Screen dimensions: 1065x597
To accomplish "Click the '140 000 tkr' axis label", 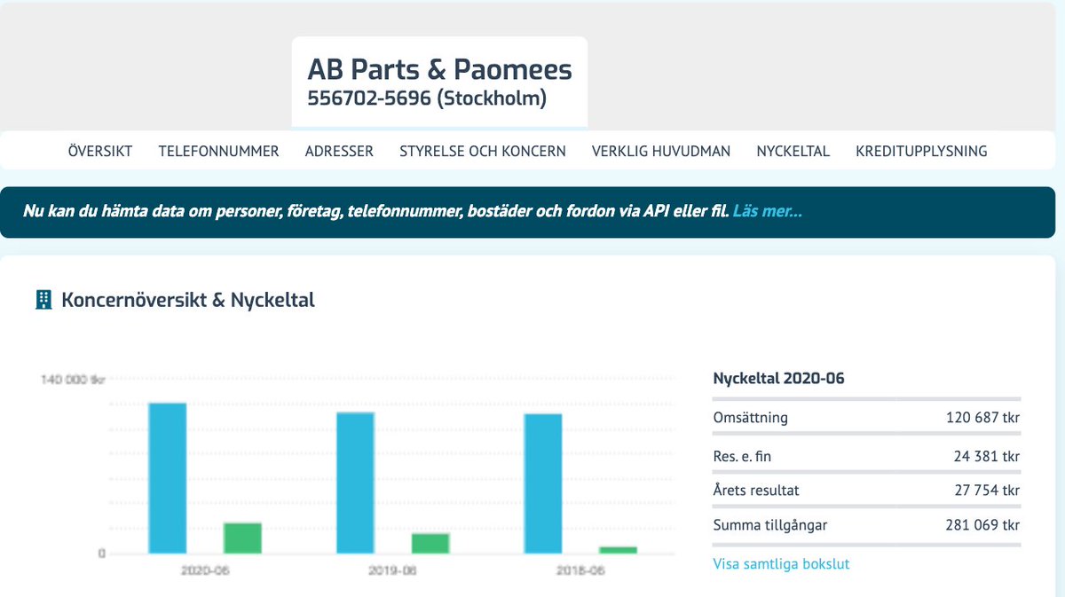I will click(x=73, y=380).
